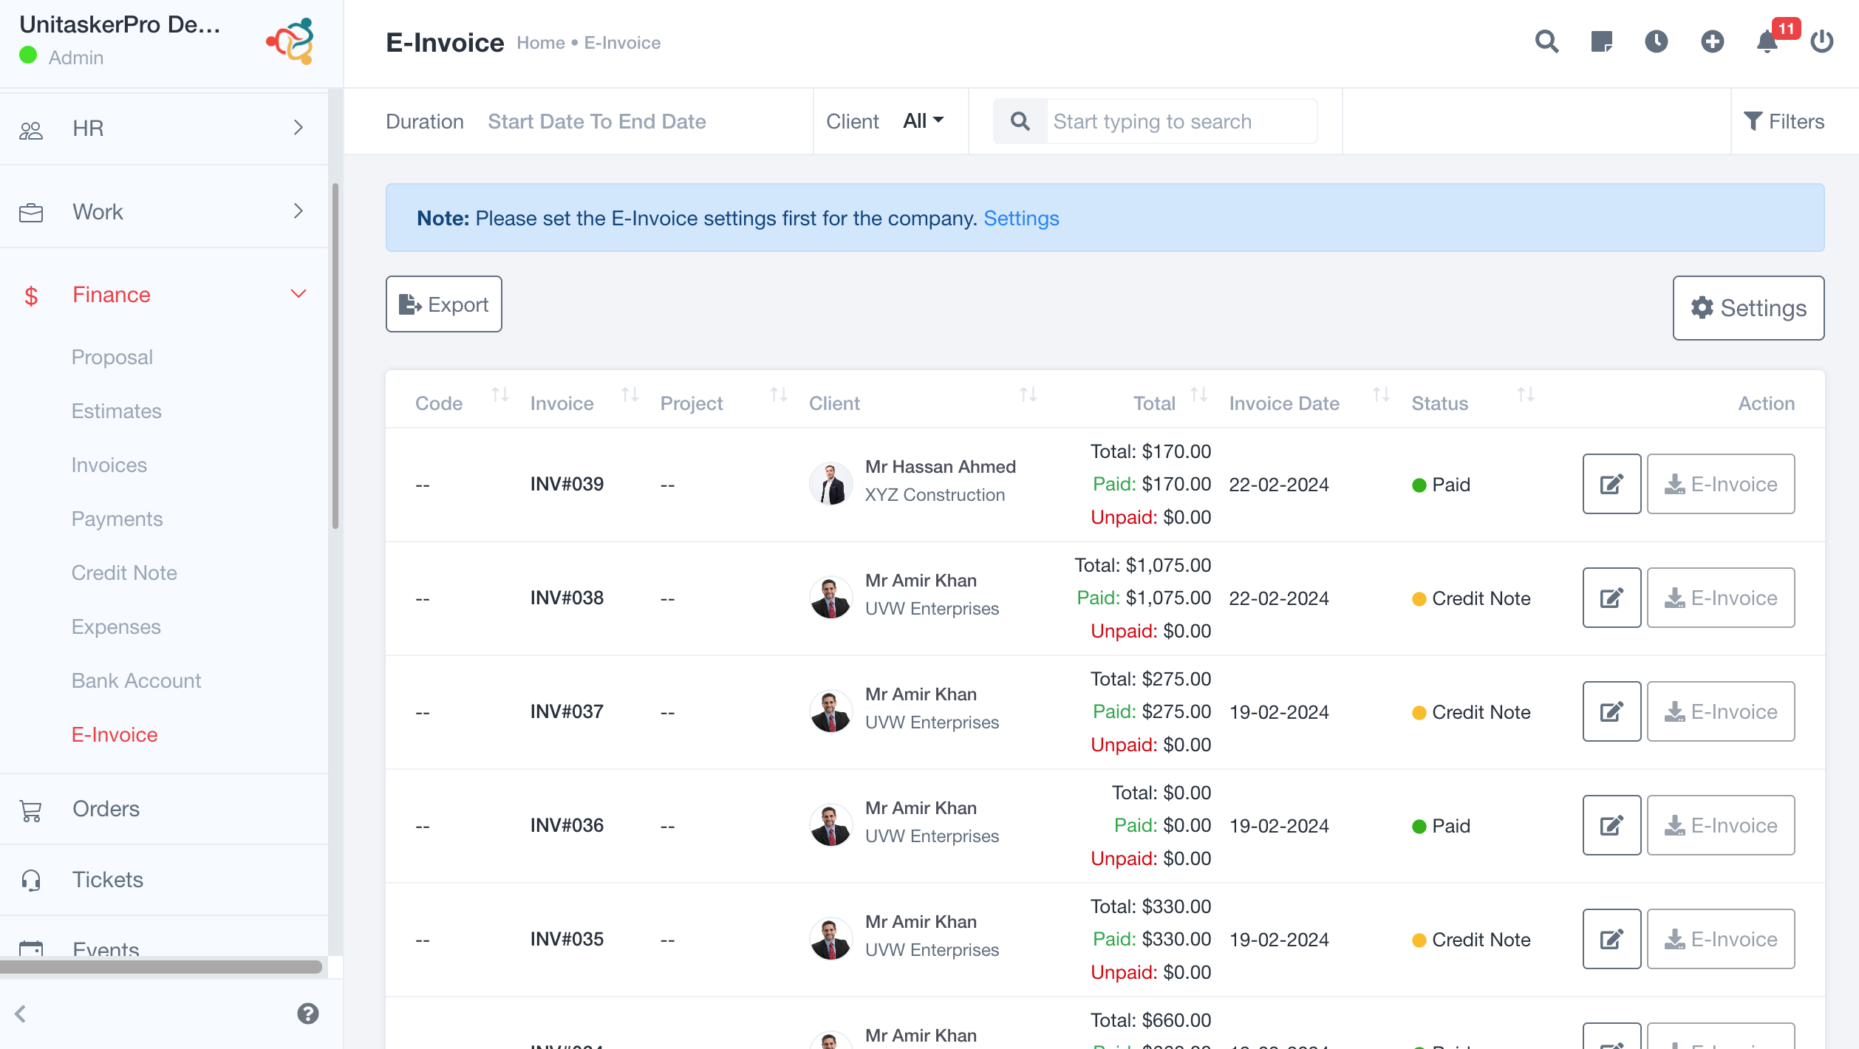Select E-Invoice in Finance menu
Viewport: 1859px width, 1049px height.
coord(115,734)
